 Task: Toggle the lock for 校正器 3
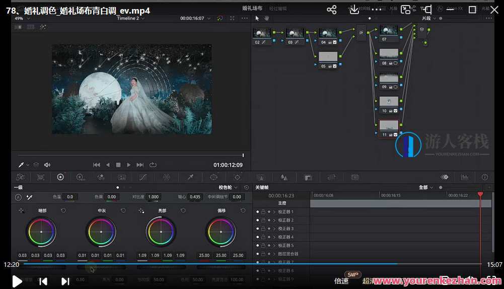(263, 229)
